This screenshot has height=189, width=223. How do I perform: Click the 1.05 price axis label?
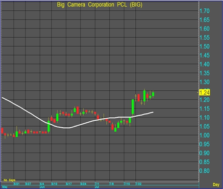coord(204,126)
